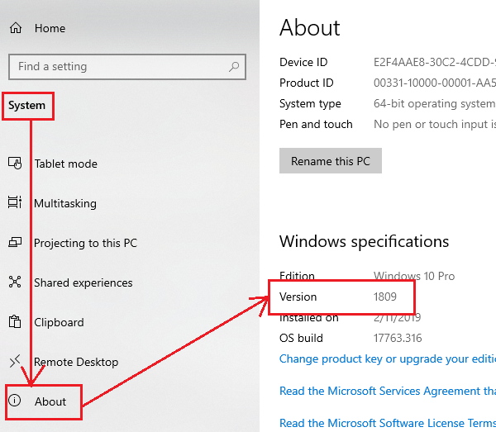496x432 pixels.
Task: Click the Projecting to this PC icon
Action: pyautogui.click(x=15, y=243)
